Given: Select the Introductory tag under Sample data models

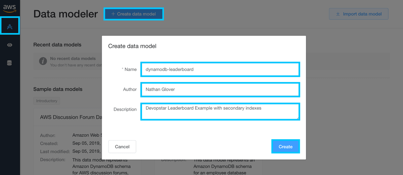Looking at the screenshot, I should pos(47,101).
